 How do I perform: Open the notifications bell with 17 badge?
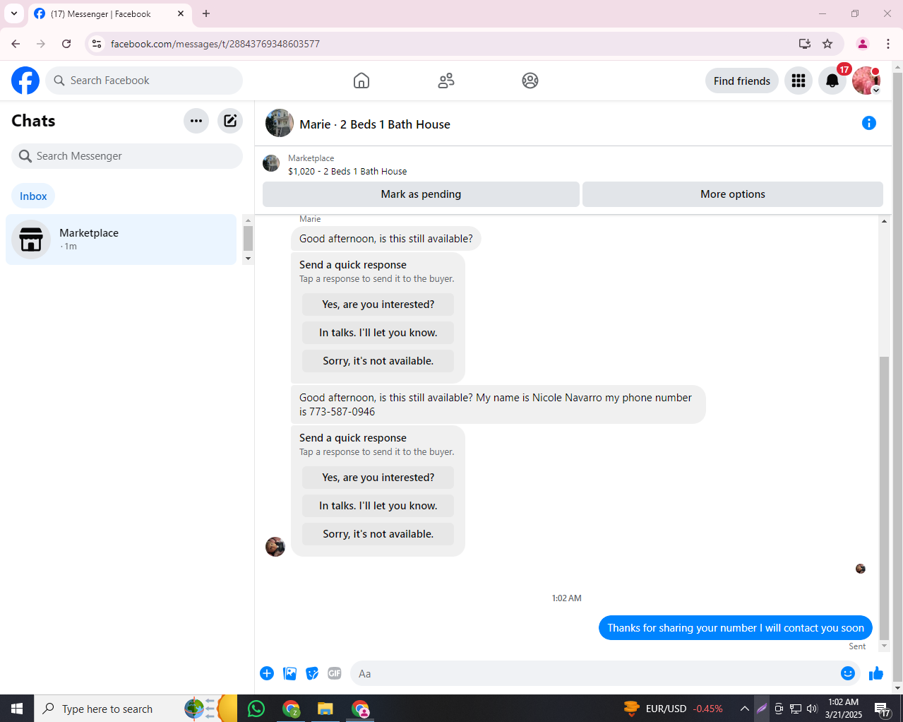(832, 81)
